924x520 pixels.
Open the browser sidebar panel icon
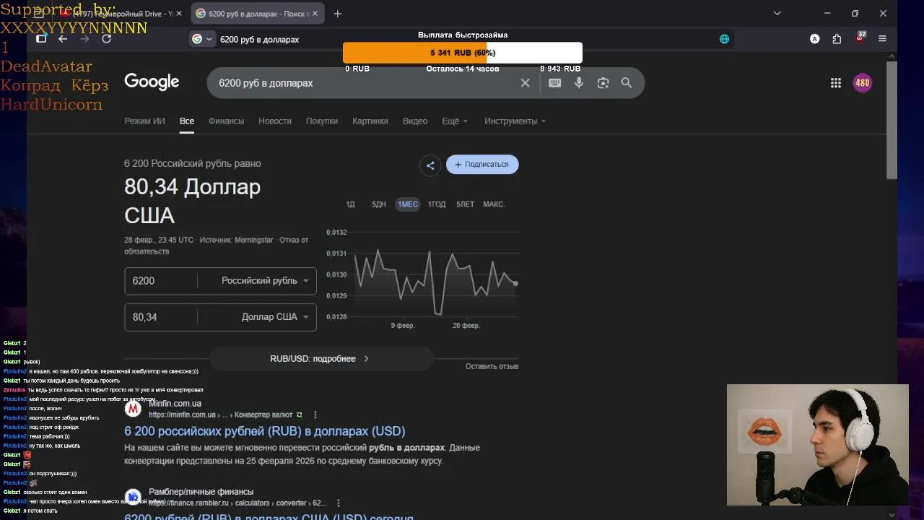click(41, 39)
